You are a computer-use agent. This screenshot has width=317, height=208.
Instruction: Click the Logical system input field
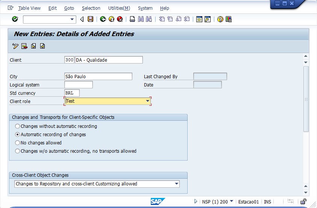[78, 85]
